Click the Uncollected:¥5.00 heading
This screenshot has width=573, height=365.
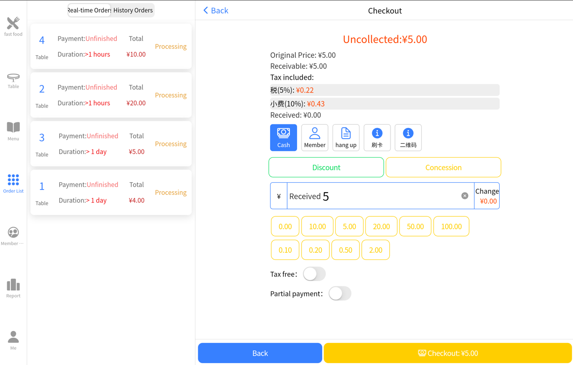pos(385,39)
